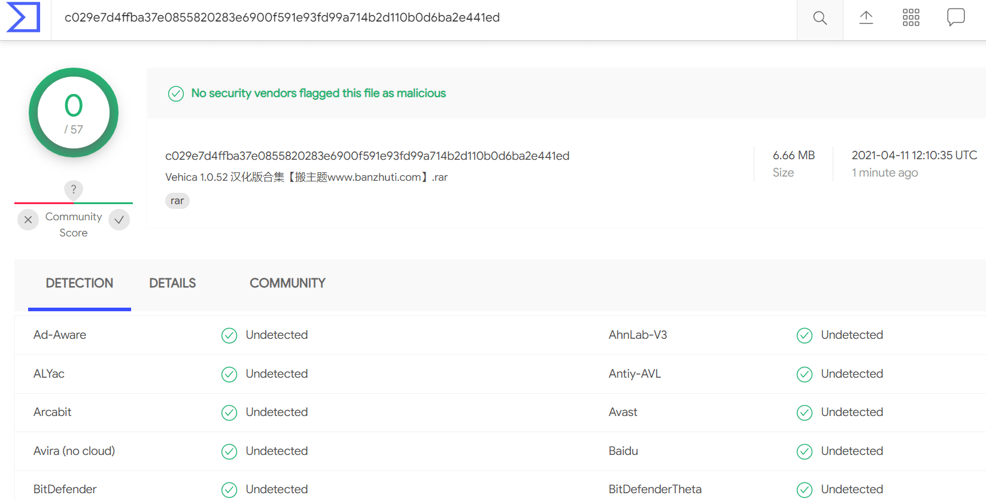Click the search magnifier icon

[x=820, y=18]
